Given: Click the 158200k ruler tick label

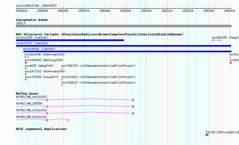Looking at the screenshot, I should (x=146, y=11).
